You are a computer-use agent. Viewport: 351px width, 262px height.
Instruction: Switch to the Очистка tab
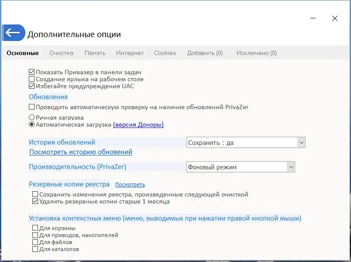tap(61, 53)
